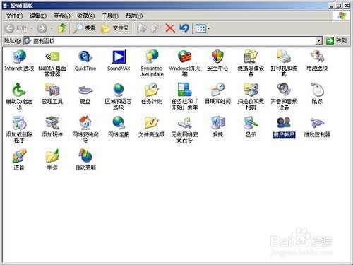Image resolution: width=353 pixels, height=265 pixels.
Task: Open the 工具(T) menu
Action: [x=109, y=16]
